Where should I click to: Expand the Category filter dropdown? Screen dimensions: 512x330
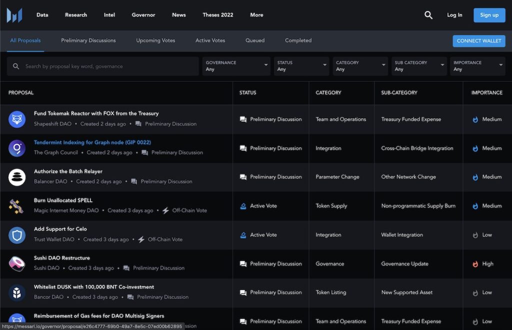click(x=360, y=66)
